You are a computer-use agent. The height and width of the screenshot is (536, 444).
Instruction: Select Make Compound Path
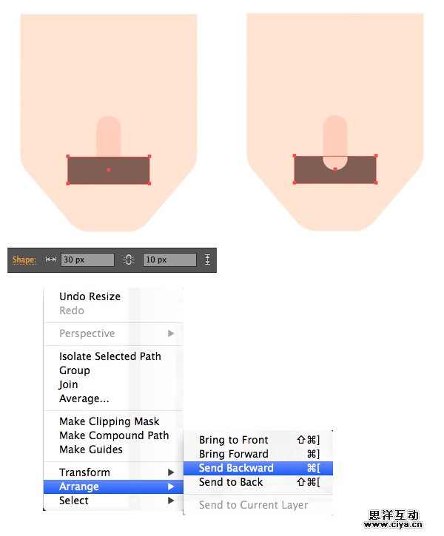[x=114, y=435]
